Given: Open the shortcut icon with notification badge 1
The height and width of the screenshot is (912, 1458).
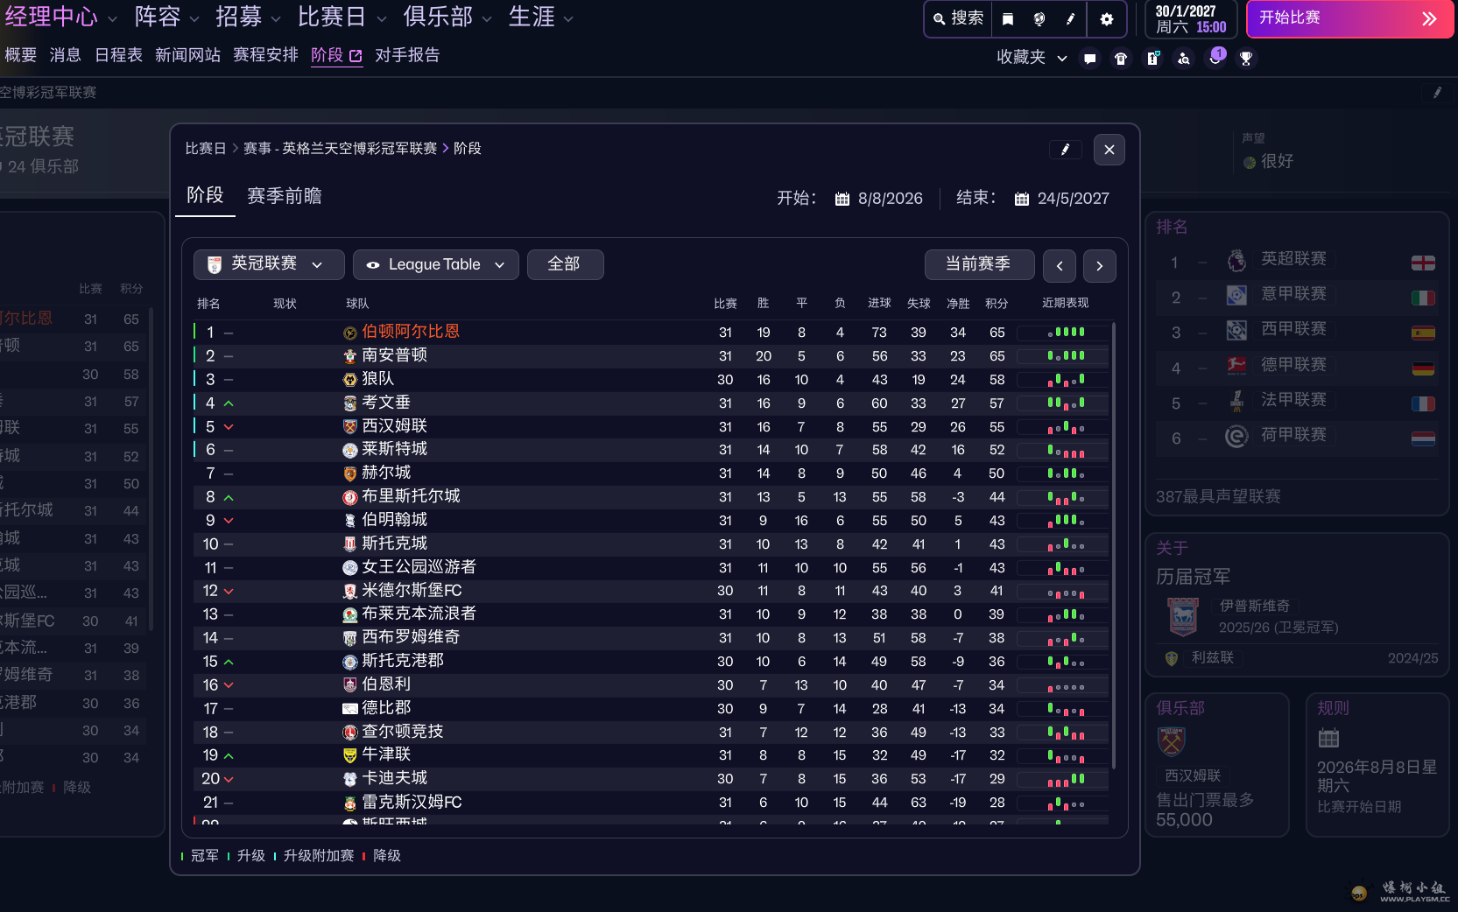Looking at the screenshot, I should [1215, 58].
